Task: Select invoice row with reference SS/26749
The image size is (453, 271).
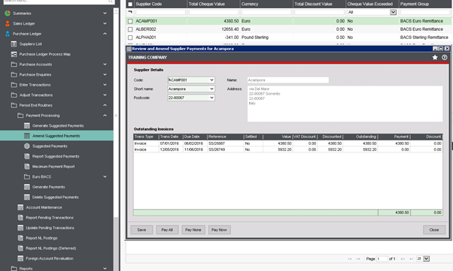Action: click(x=287, y=149)
